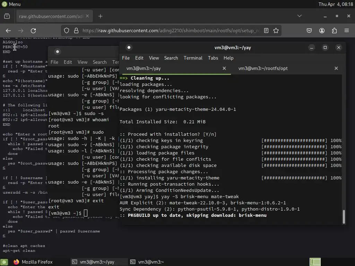Click the Firefox forward arrow
Screen dimensions: 355x266
coord(21,30)
